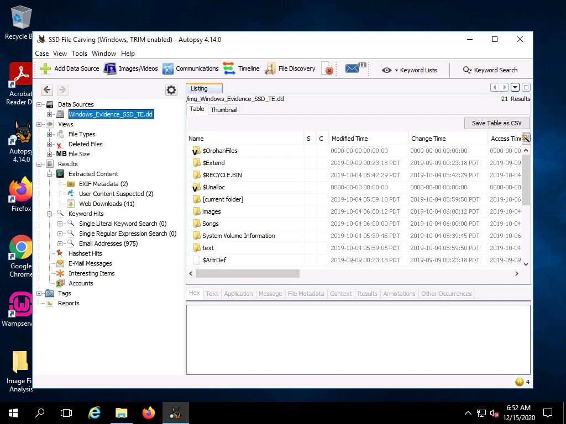Select the Listing tab
The image size is (566, 424).
(x=204, y=88)
